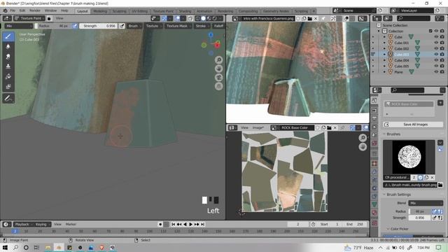Disable Cube.004 in renders via camera icon

442,60
